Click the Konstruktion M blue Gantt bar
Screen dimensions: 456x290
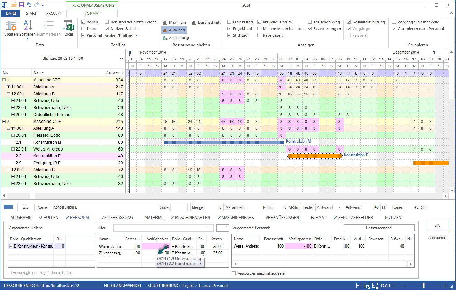[224, 142]
